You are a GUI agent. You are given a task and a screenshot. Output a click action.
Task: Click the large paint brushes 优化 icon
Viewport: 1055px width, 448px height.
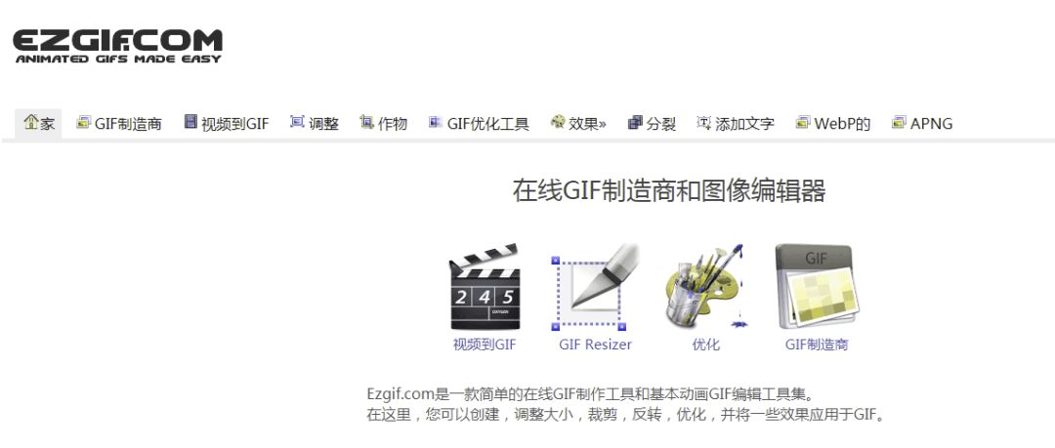706,287
